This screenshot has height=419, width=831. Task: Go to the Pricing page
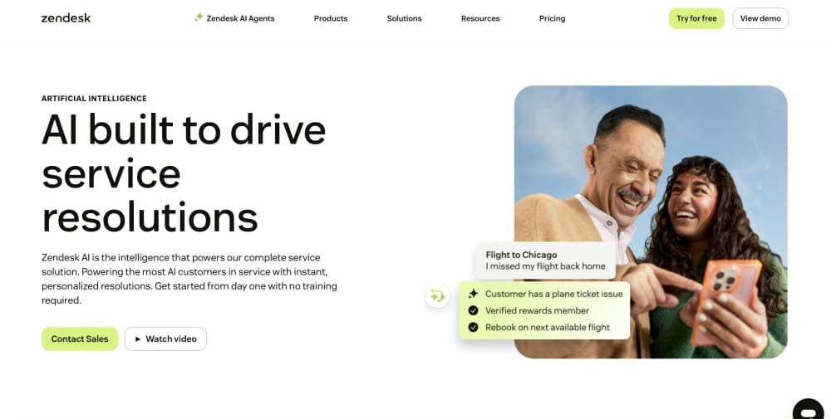[x=553, y=18]
